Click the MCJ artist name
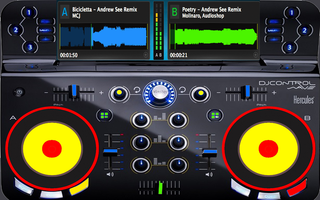Screen dimensions: 320x200 [77, 16]
